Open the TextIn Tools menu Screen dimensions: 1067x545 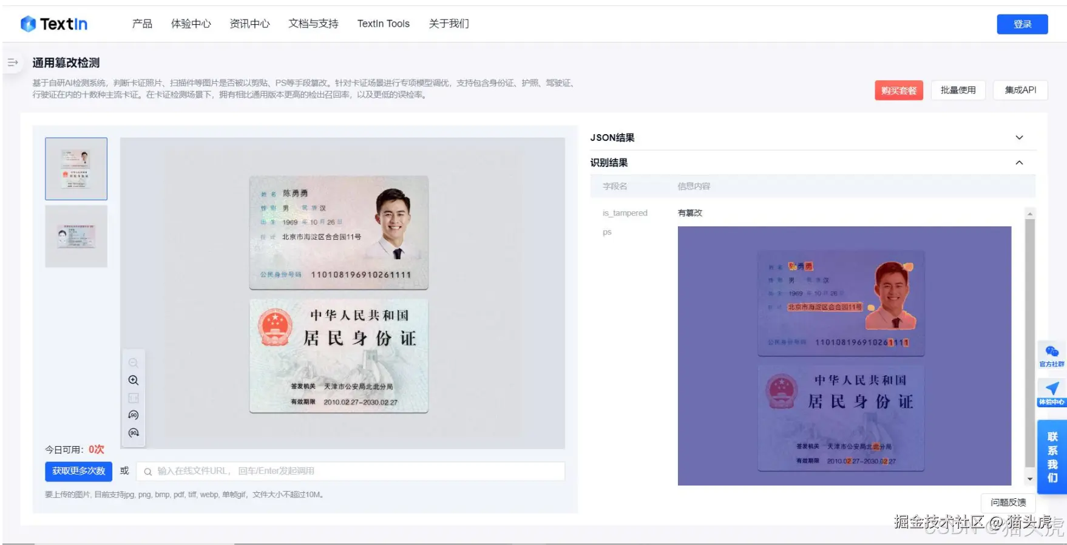[x=384, y=24]
